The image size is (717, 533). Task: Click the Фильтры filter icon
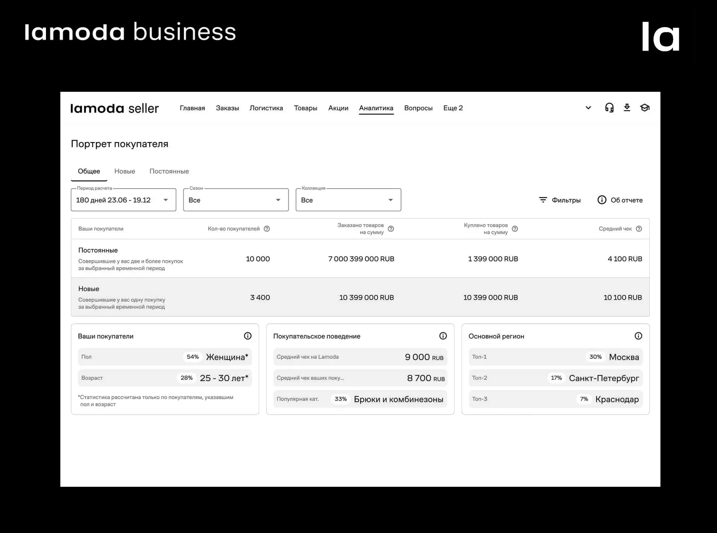543,200
